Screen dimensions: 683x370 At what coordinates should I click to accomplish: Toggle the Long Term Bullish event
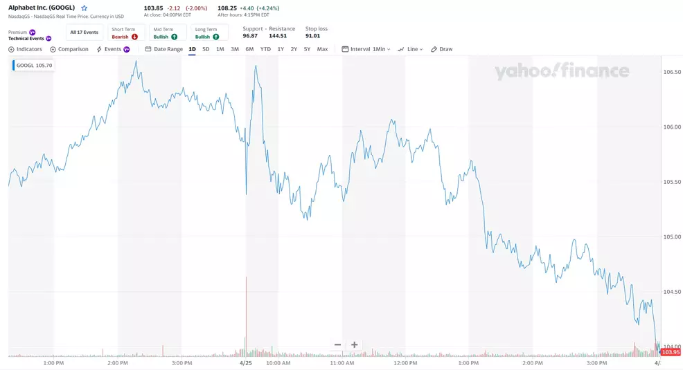click(x=207, y=33)
